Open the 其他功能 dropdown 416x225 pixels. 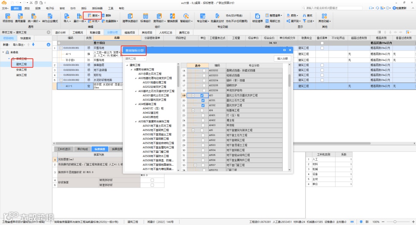coord(324,18)
